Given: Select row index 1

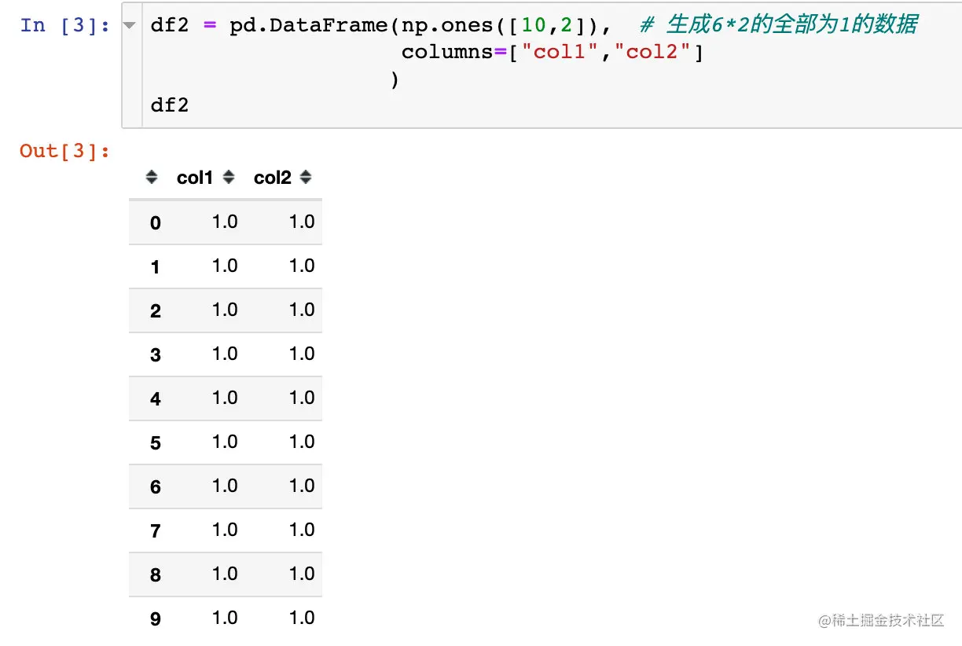Looking at the screenshot, I should tap(155, 267).
